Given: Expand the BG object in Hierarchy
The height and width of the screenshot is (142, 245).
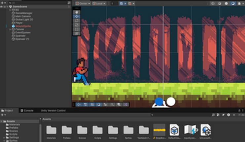Looking at the screenshot, I should coord(10,10).
